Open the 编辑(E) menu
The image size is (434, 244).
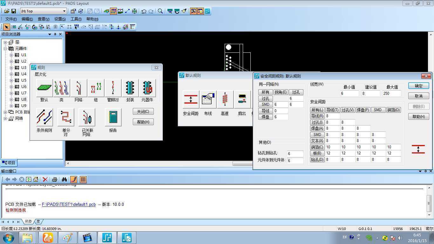[x=27, y=19]
